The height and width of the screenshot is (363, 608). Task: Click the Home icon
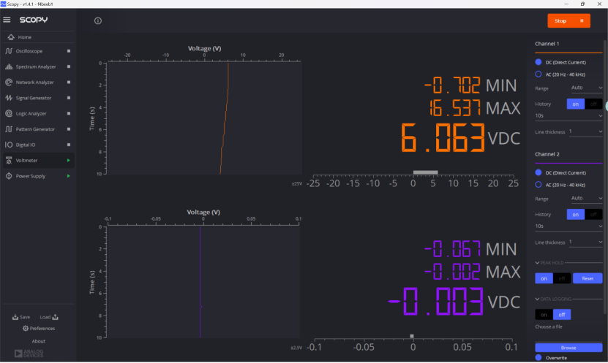11,37
